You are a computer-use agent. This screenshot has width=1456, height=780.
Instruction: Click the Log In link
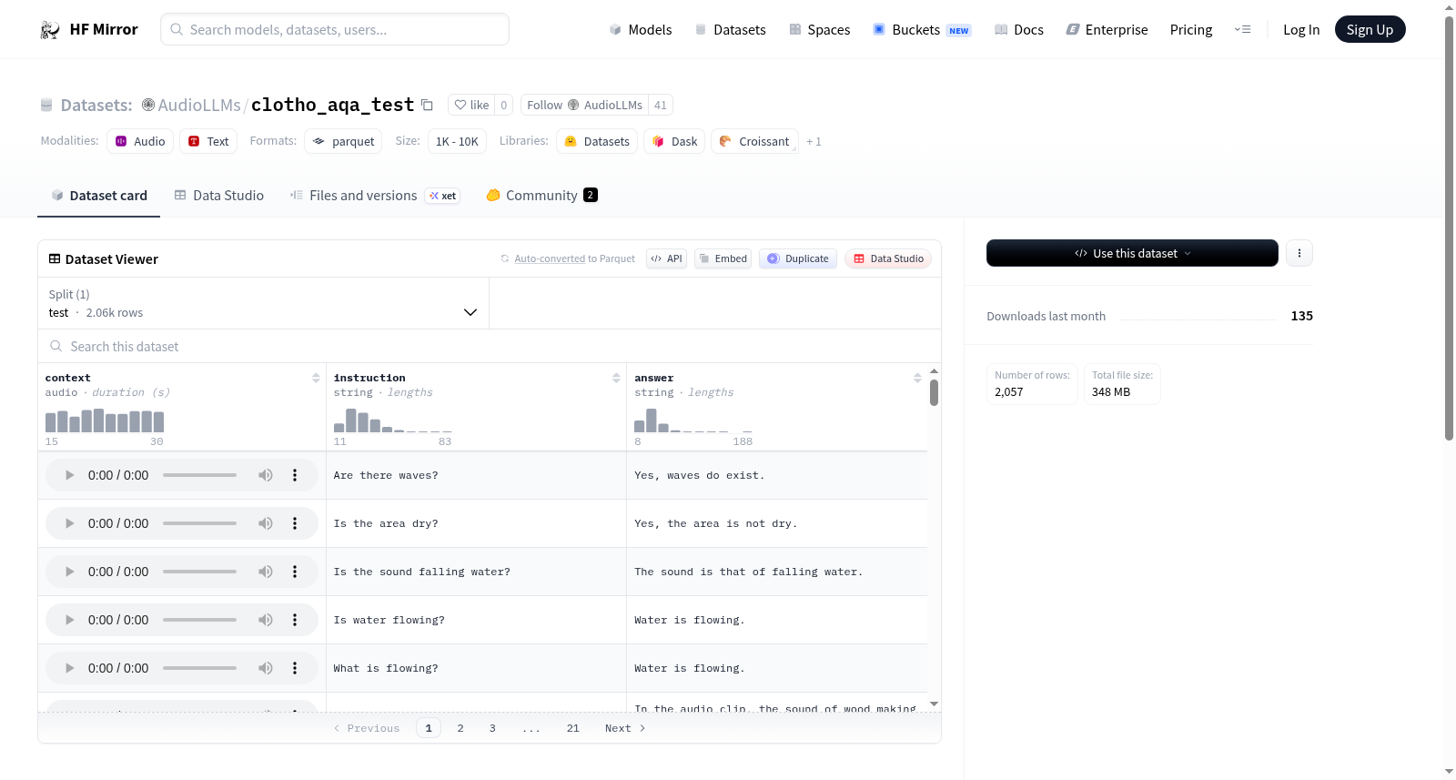tap(1301, 29)
